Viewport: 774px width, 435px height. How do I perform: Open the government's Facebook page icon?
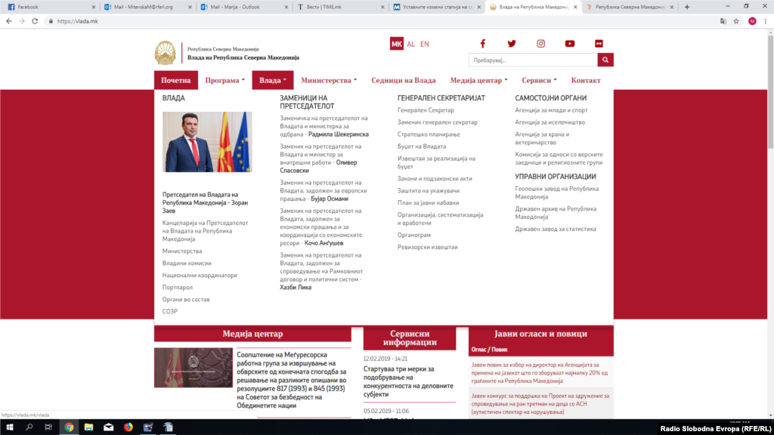point(483,44)
